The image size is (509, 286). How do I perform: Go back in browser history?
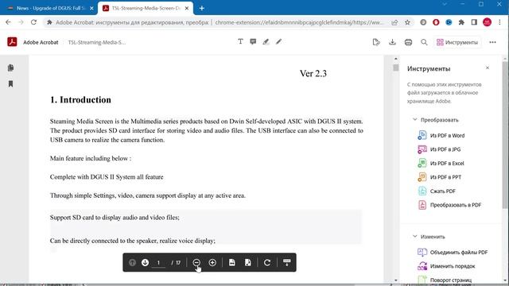8,22
